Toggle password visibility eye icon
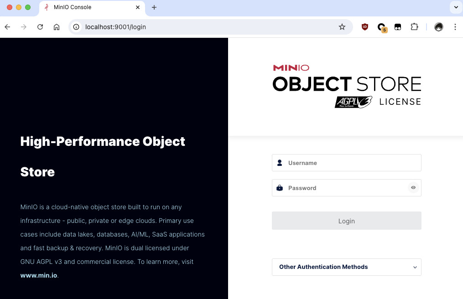This screenshot has height=299, width=463. 413,187
